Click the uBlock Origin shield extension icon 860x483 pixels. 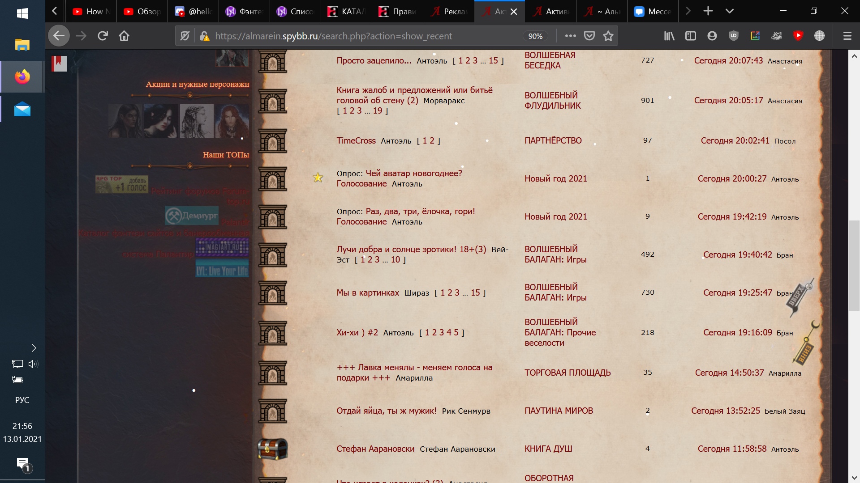click(x=733, y=36)
